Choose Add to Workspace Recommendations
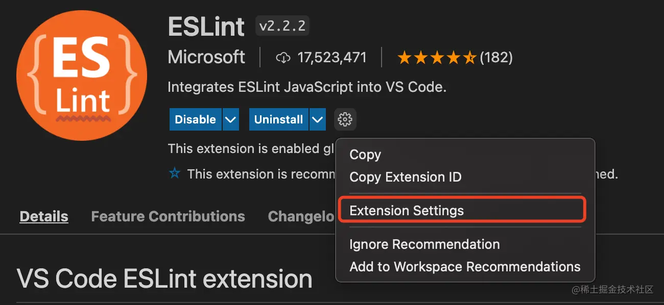This screenshot has height=305, width=664. point(465,267)
